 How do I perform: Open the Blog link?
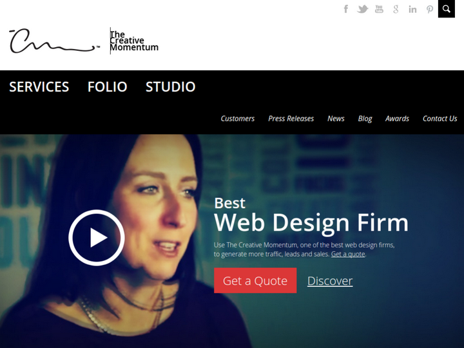click(x=365, y=119)
